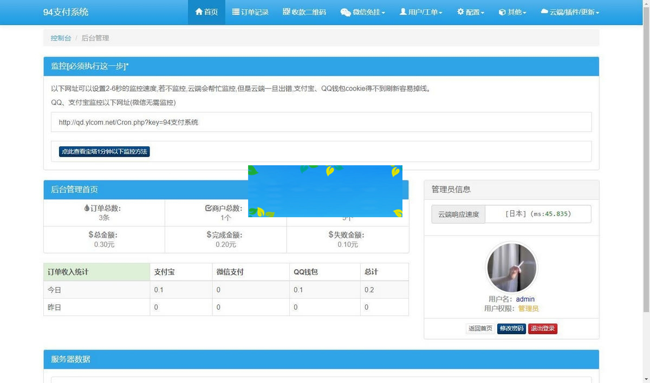Click the 其他 menu icon
Image resolution: width=650 pixels, height=383 pixels.
[x=502, y=12]
